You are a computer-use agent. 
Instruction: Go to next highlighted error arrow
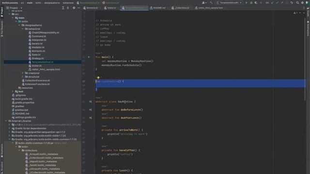[304, 13]
